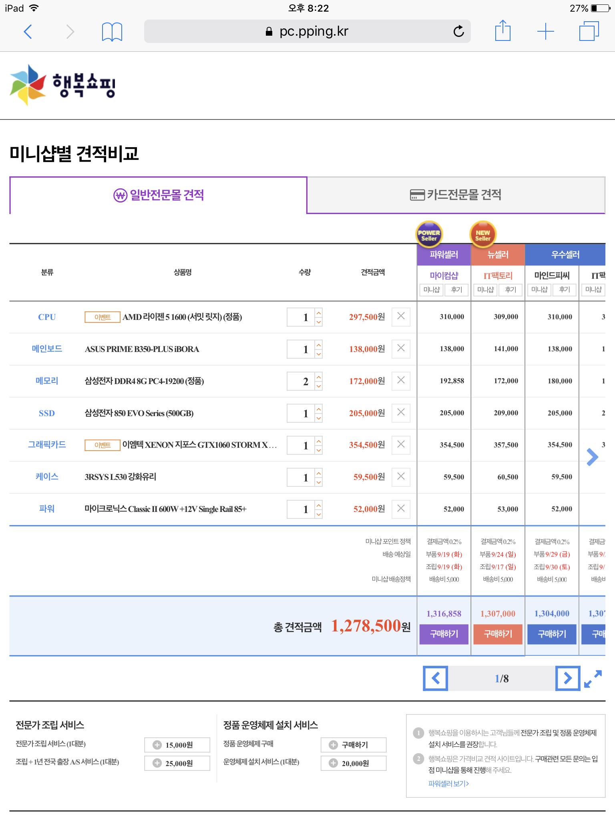615x821 pixels.
Task: Go to next seller page arrow
Action: [568, 678]
